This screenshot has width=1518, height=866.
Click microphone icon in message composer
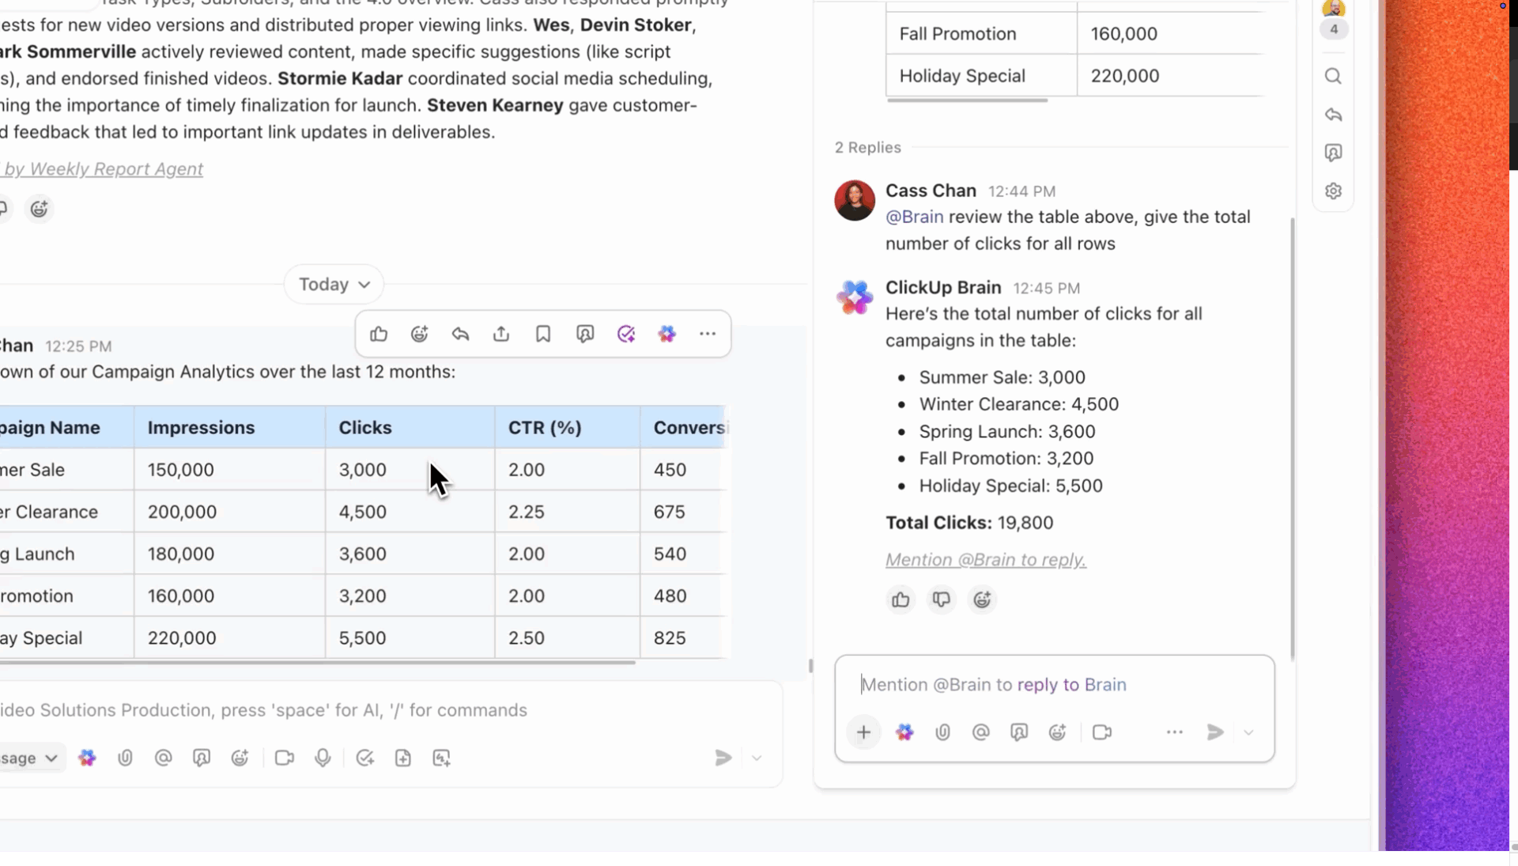tap(323, 758)
